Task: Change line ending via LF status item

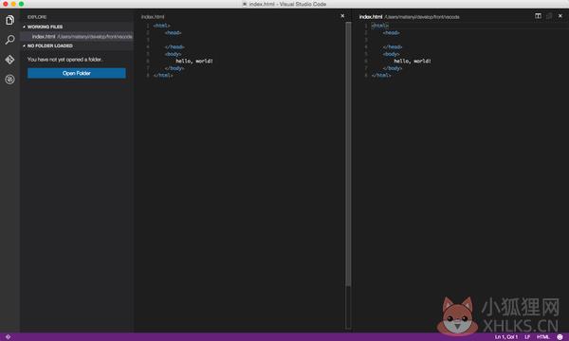Action: 527,337
